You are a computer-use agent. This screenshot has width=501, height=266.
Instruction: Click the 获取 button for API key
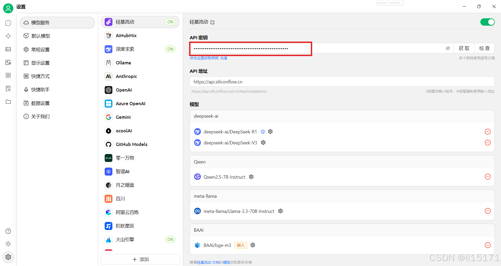(x=464, y=48)
